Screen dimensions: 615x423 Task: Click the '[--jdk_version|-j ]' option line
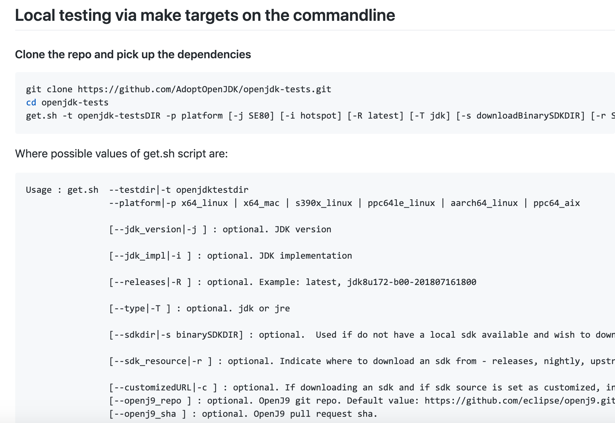pos(220,230)
